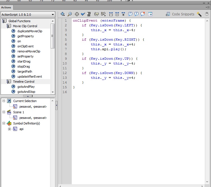Image resolution: width=211 pixels, height=187 pixels.
Task: Click the toolbox scrollbar up arrow
Action: [53, 21]
